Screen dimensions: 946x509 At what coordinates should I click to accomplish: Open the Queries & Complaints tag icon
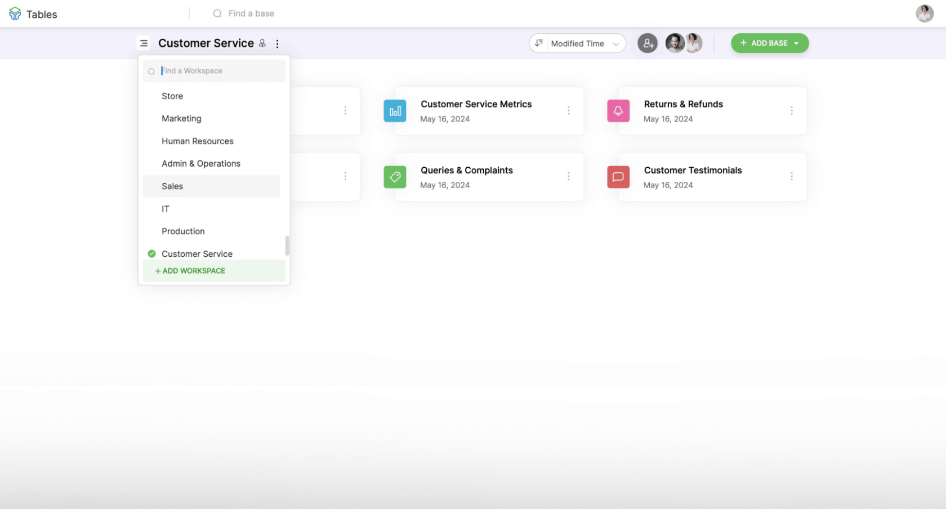(x=395, y=177)
